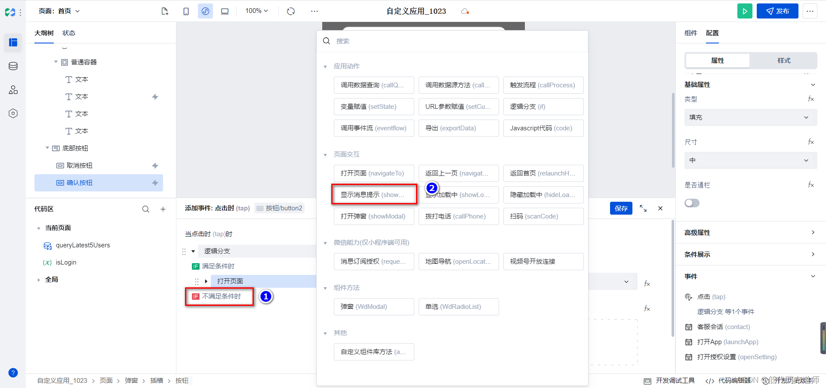826x388 pixels.
Task: Click 弹窗 in the breadcrumb path
Action: click(131, 381)
